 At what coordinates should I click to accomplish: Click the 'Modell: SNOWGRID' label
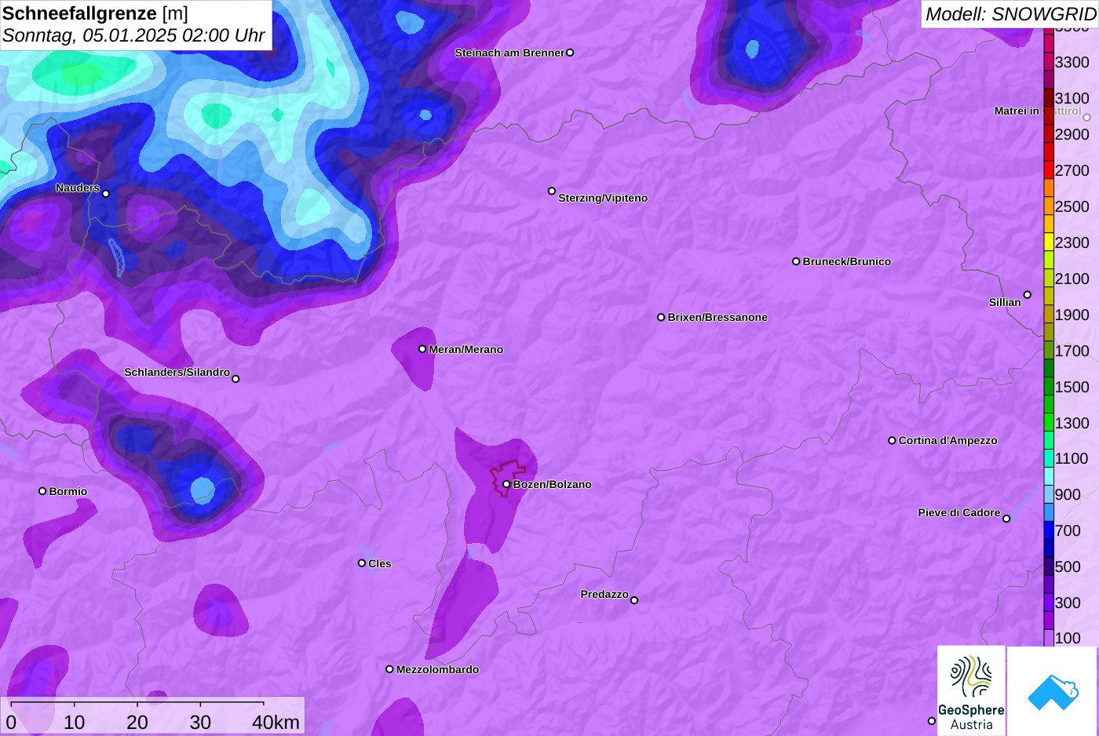(x=1010, y=14)
